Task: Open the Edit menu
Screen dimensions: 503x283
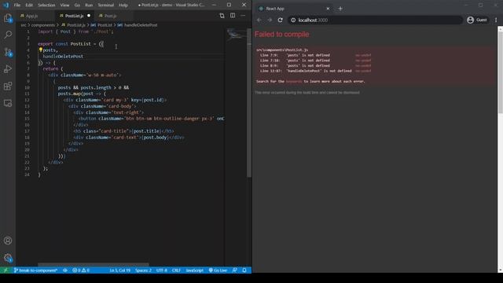Action: click(x=29, y=6)
